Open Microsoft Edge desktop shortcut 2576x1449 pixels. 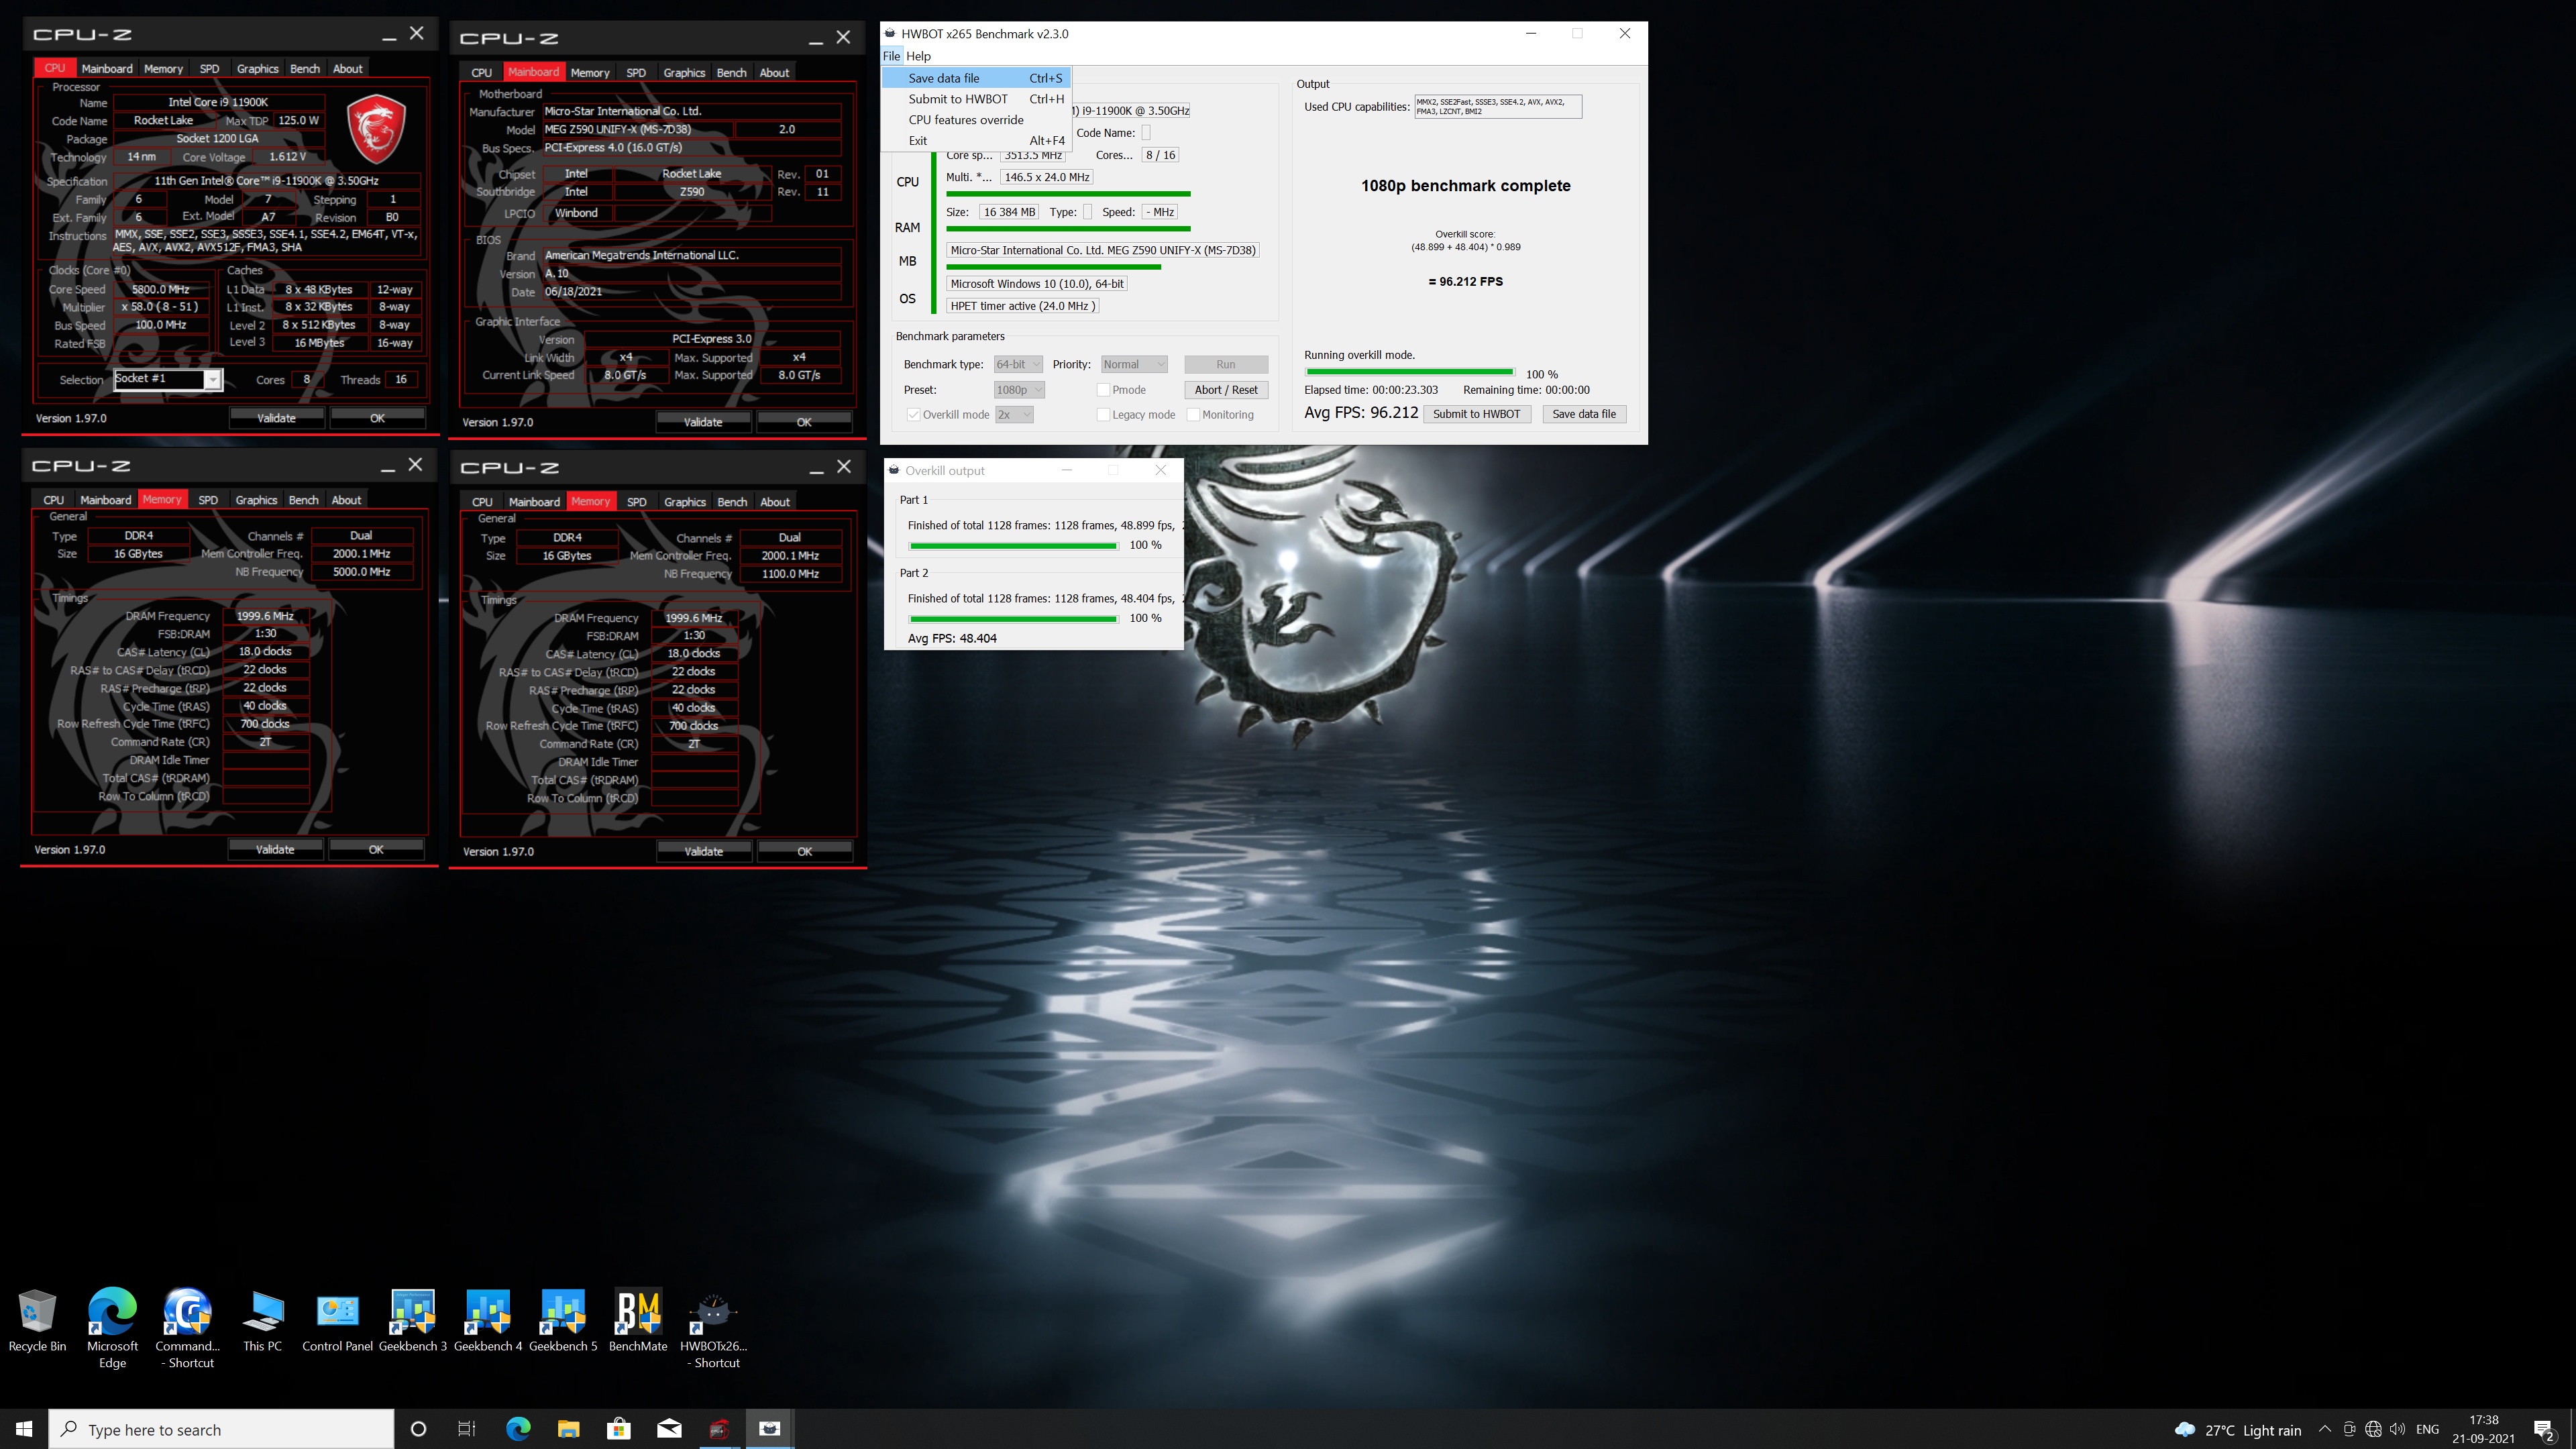[x=112, y=1328]
